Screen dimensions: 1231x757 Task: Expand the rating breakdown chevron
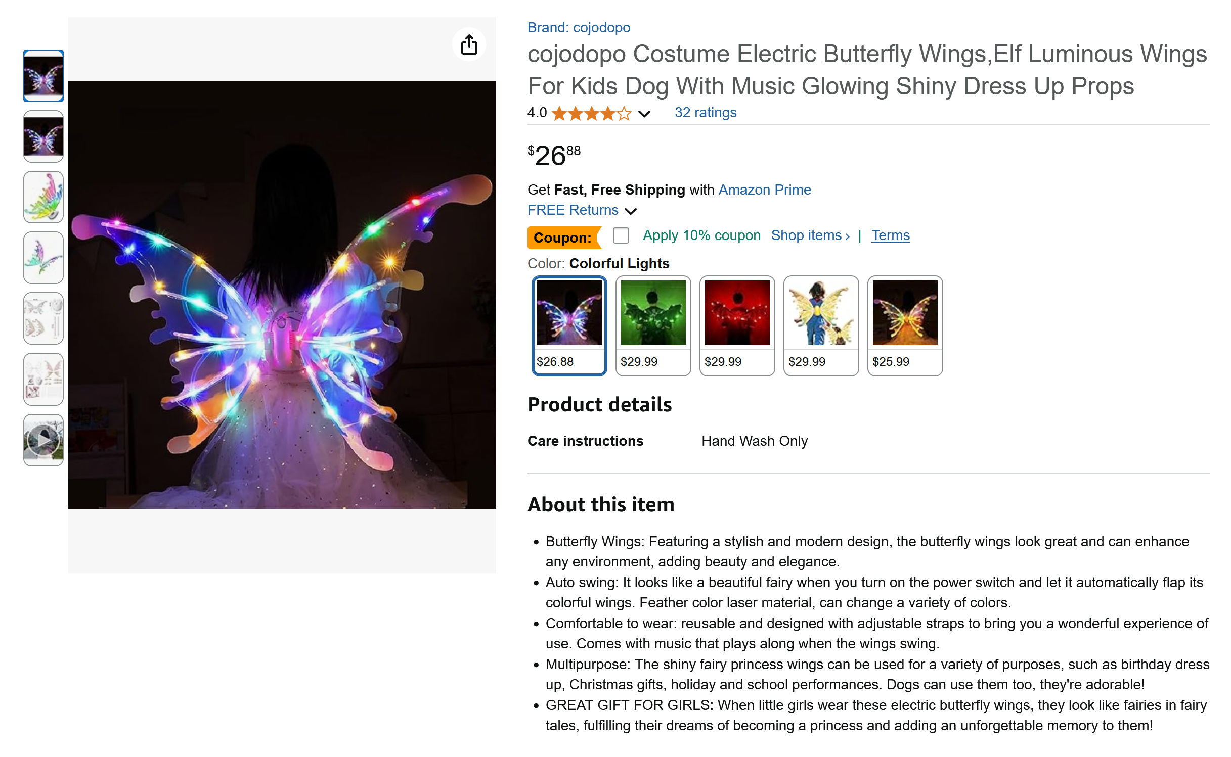(644, 114)
